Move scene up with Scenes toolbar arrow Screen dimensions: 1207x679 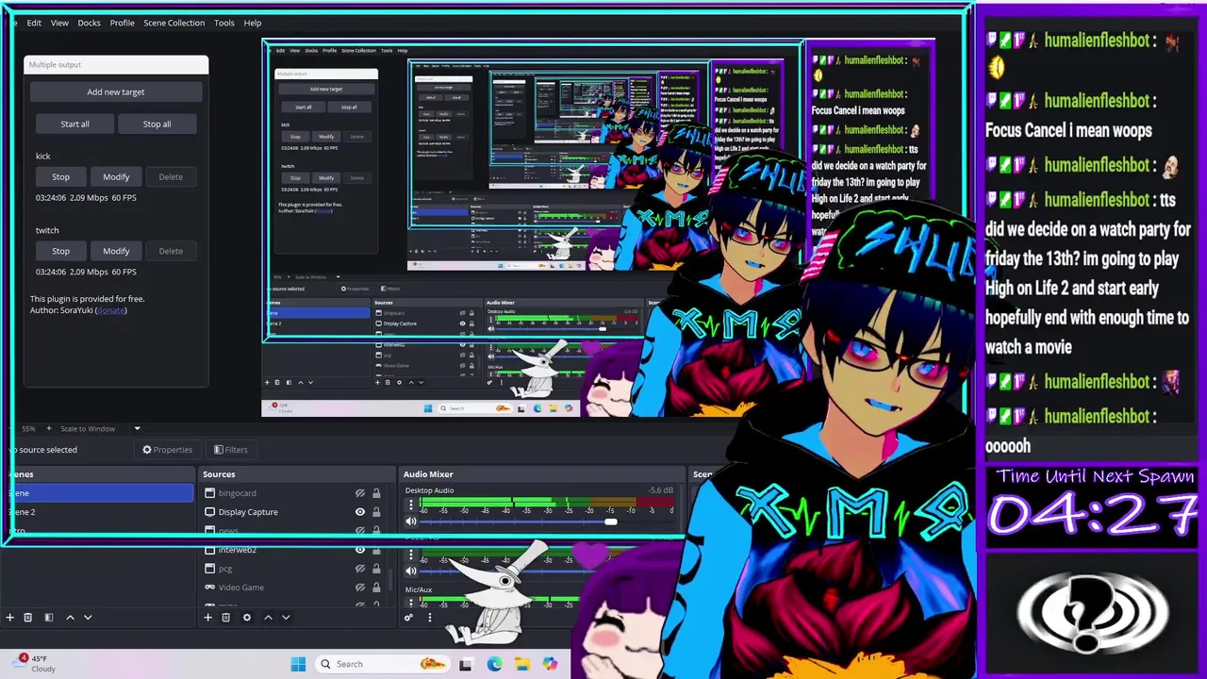(x=70, y=618)
